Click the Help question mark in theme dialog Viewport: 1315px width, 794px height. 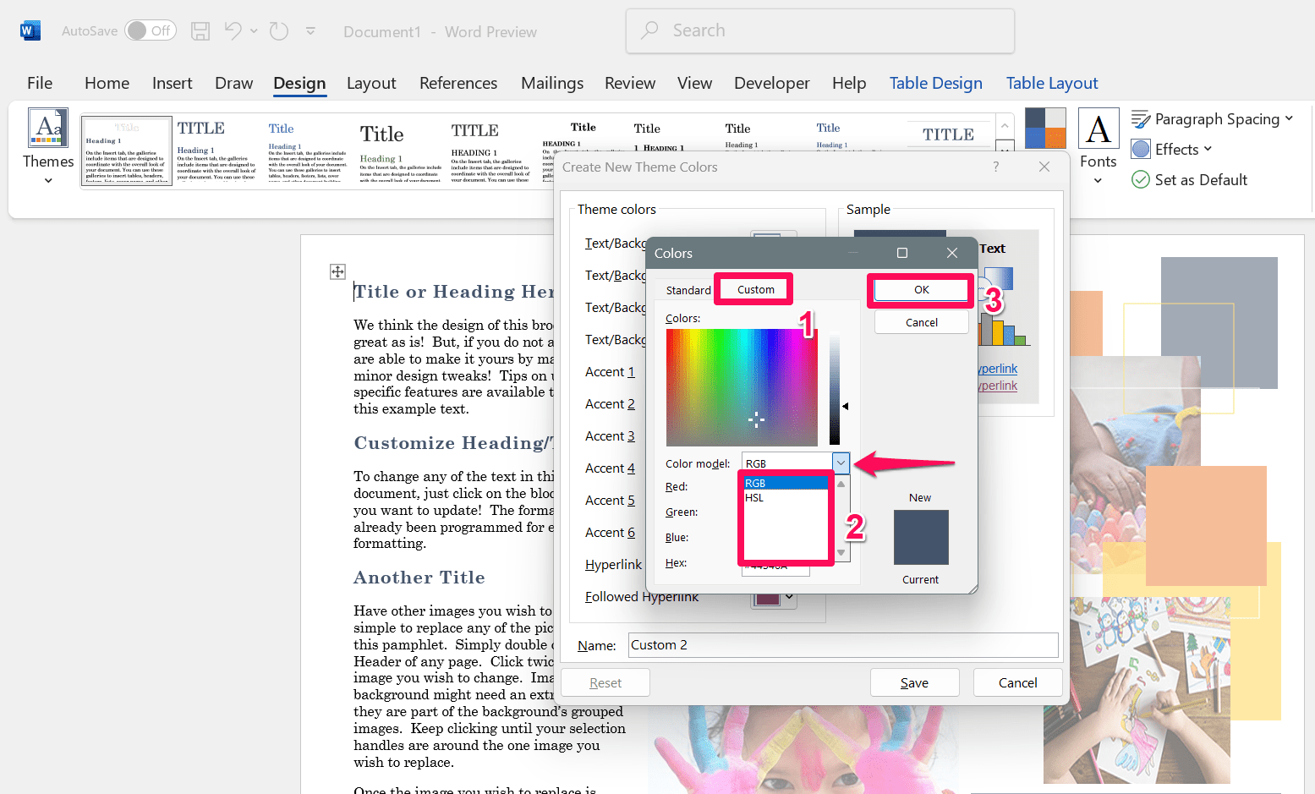[996, 167]
